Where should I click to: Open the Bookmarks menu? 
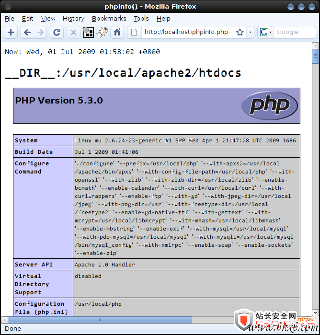[x=109, y=19]
